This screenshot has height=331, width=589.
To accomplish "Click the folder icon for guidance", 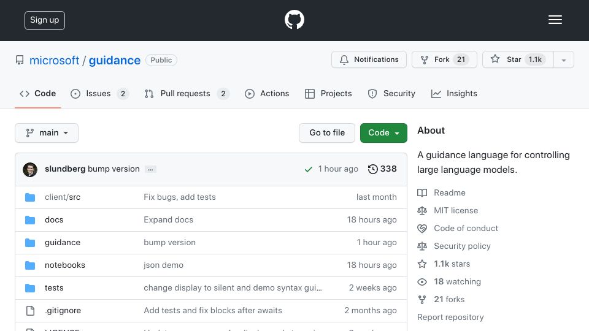I will tap(30, 243).
